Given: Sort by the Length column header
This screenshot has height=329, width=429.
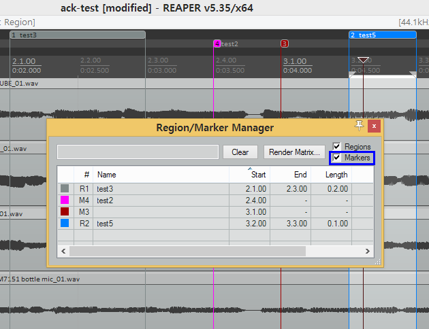Looking at the screenshot, I should coord(332,175).
